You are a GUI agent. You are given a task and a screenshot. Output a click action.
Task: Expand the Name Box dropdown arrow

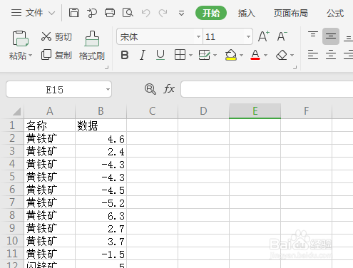click(x=108, y=90)
